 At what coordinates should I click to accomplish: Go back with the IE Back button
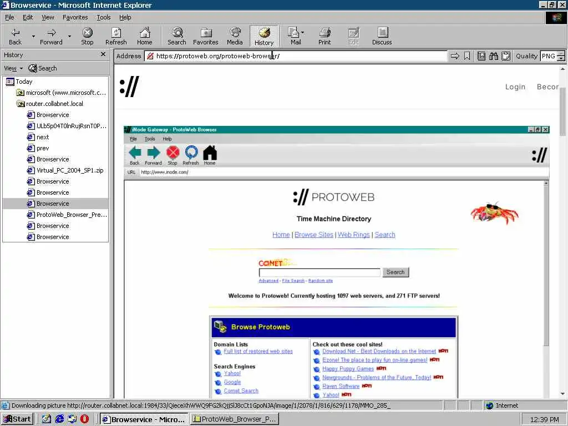pyautogui.click(x=15, y=36)
